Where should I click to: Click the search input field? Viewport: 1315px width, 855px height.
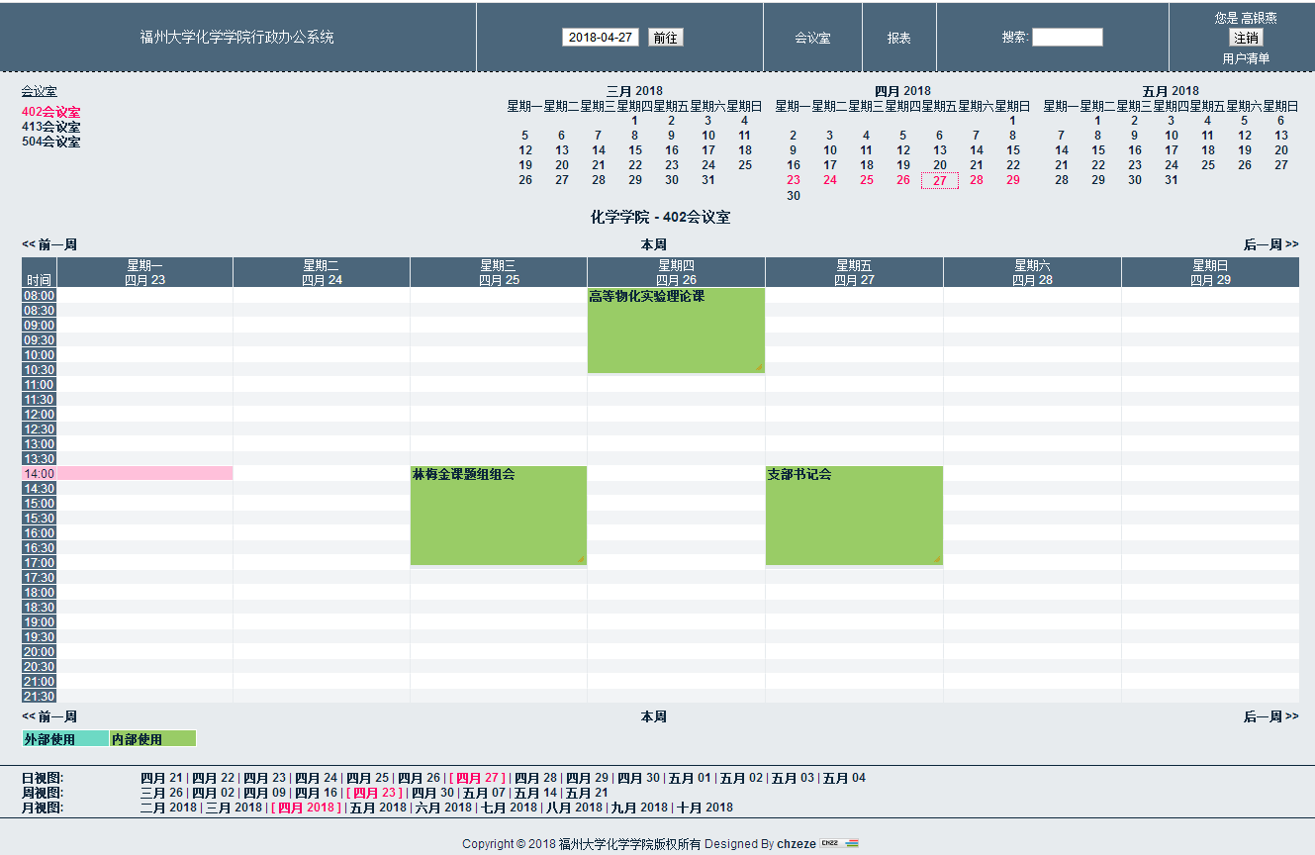(x=1067, y=38)
